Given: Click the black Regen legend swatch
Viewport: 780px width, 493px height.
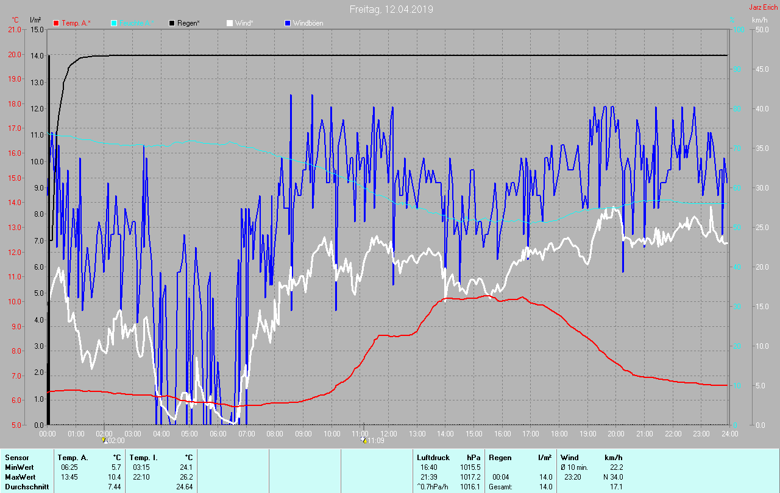Looking at the screenshot, I should tap(172, 23).
